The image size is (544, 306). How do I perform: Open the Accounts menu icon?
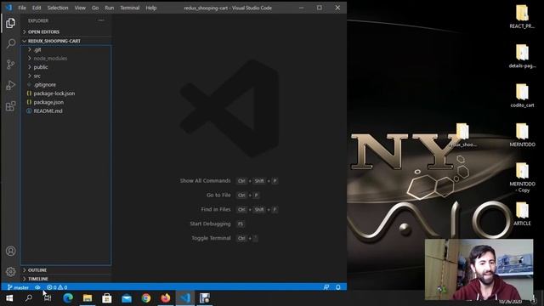(10, 251)
